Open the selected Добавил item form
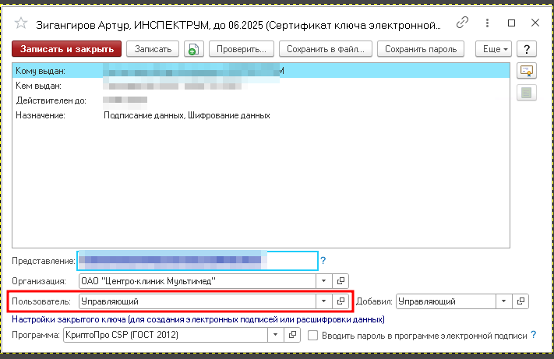The image size is (554, 359). click(520, 301)
